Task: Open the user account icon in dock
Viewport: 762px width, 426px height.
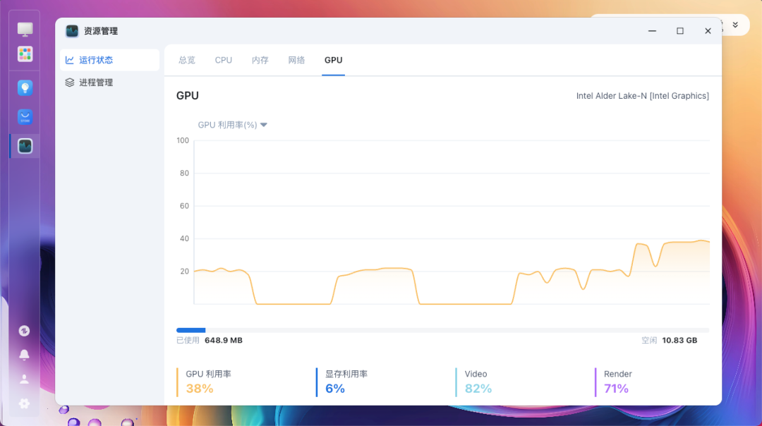Action: (24, 379)
